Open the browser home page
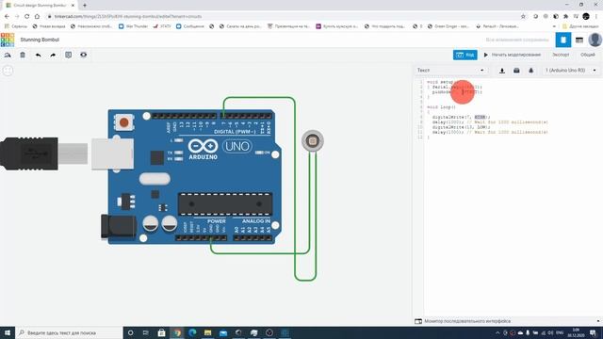The width and height of the screenshot is (603, 339). coord(37,17)
